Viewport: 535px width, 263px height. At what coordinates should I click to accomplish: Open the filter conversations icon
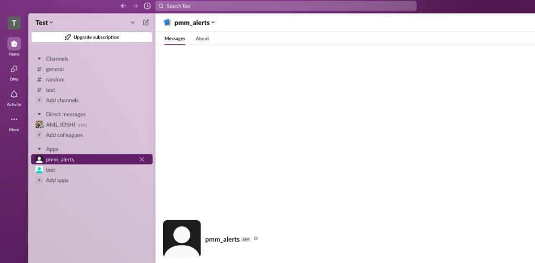132,22
